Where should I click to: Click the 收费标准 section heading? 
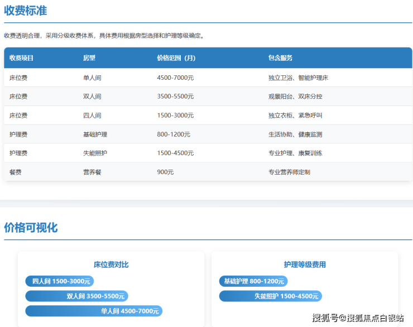pos(26,10)
